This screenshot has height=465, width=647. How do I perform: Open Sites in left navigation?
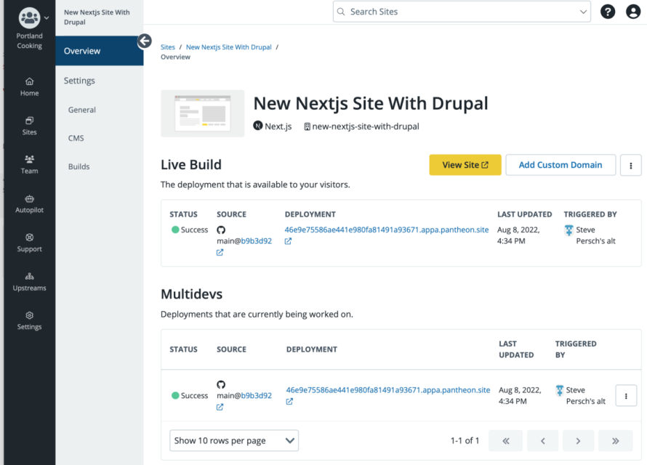click(29, 126)
